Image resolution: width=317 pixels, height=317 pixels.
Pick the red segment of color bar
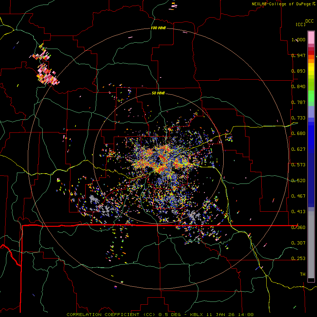[x=311, y=53]
